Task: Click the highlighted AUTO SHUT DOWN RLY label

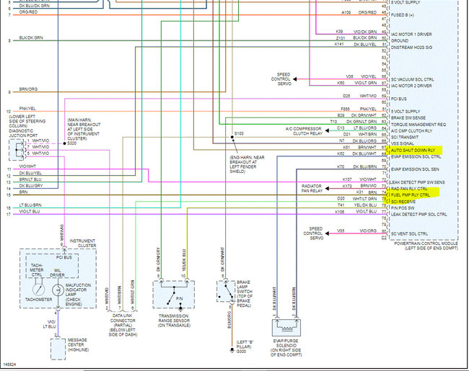Action: tap(413, 151)
